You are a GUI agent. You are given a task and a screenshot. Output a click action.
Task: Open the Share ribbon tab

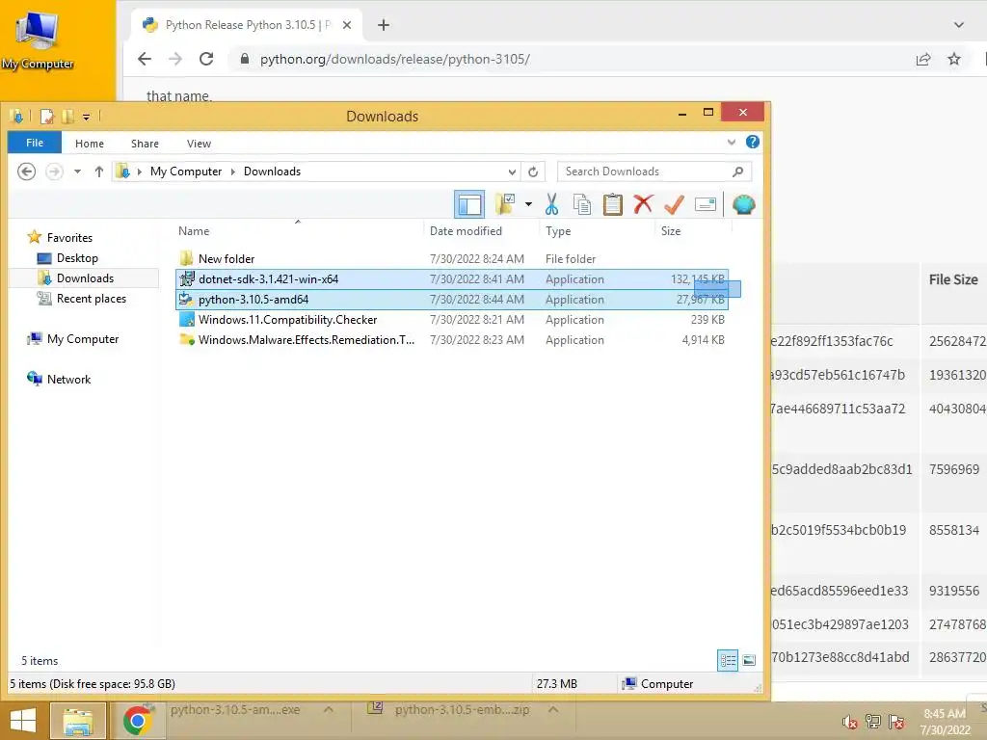tap(145, 144)
